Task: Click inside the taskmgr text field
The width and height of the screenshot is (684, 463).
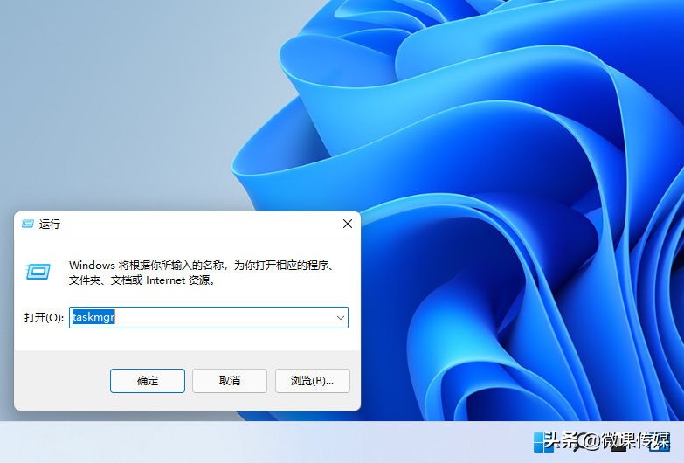Action: click(218, 318)
